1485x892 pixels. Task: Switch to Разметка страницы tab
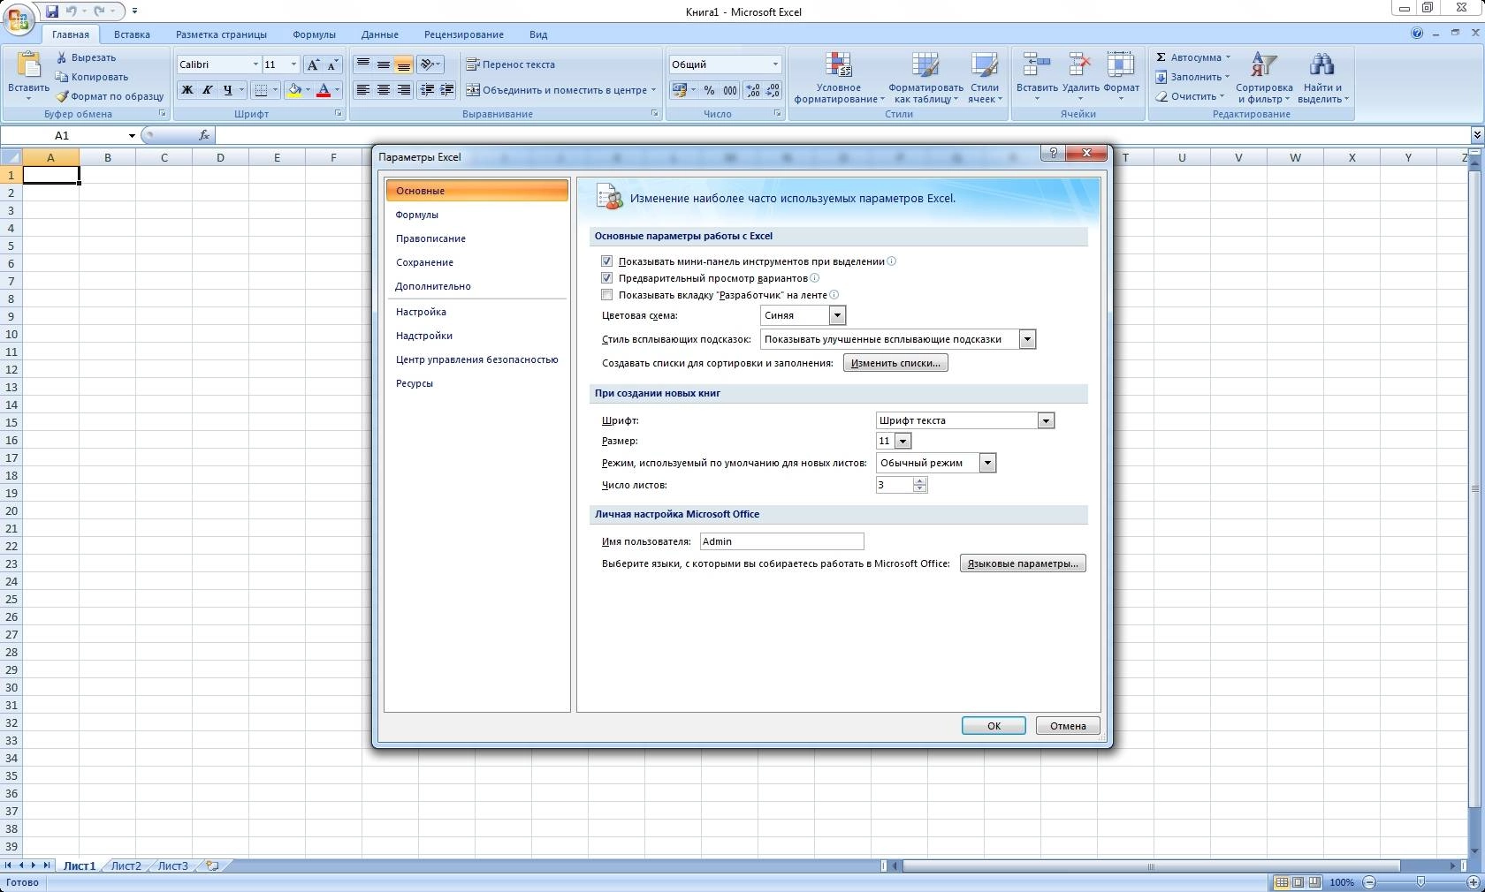221,34
